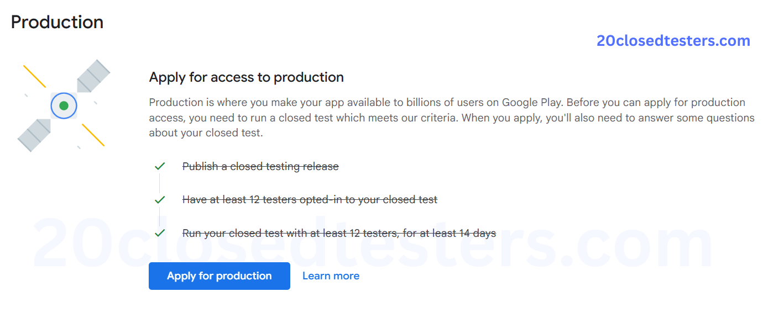Click 'Apply for access to production' heading
Image resolution: width=779 pixels, height=318 pixels.
coord(246,77)
